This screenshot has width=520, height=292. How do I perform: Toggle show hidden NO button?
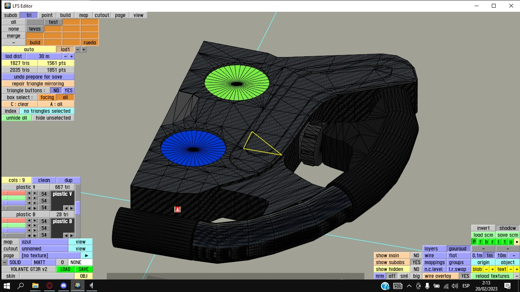pyautogui.click(x=416, y=269)
